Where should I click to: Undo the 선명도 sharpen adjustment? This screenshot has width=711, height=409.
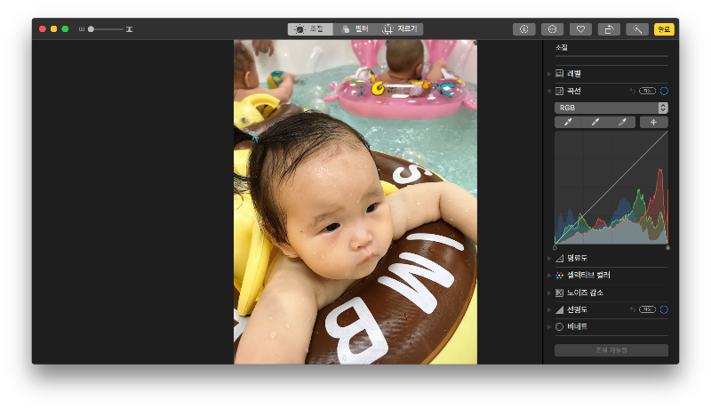point(632,309)
